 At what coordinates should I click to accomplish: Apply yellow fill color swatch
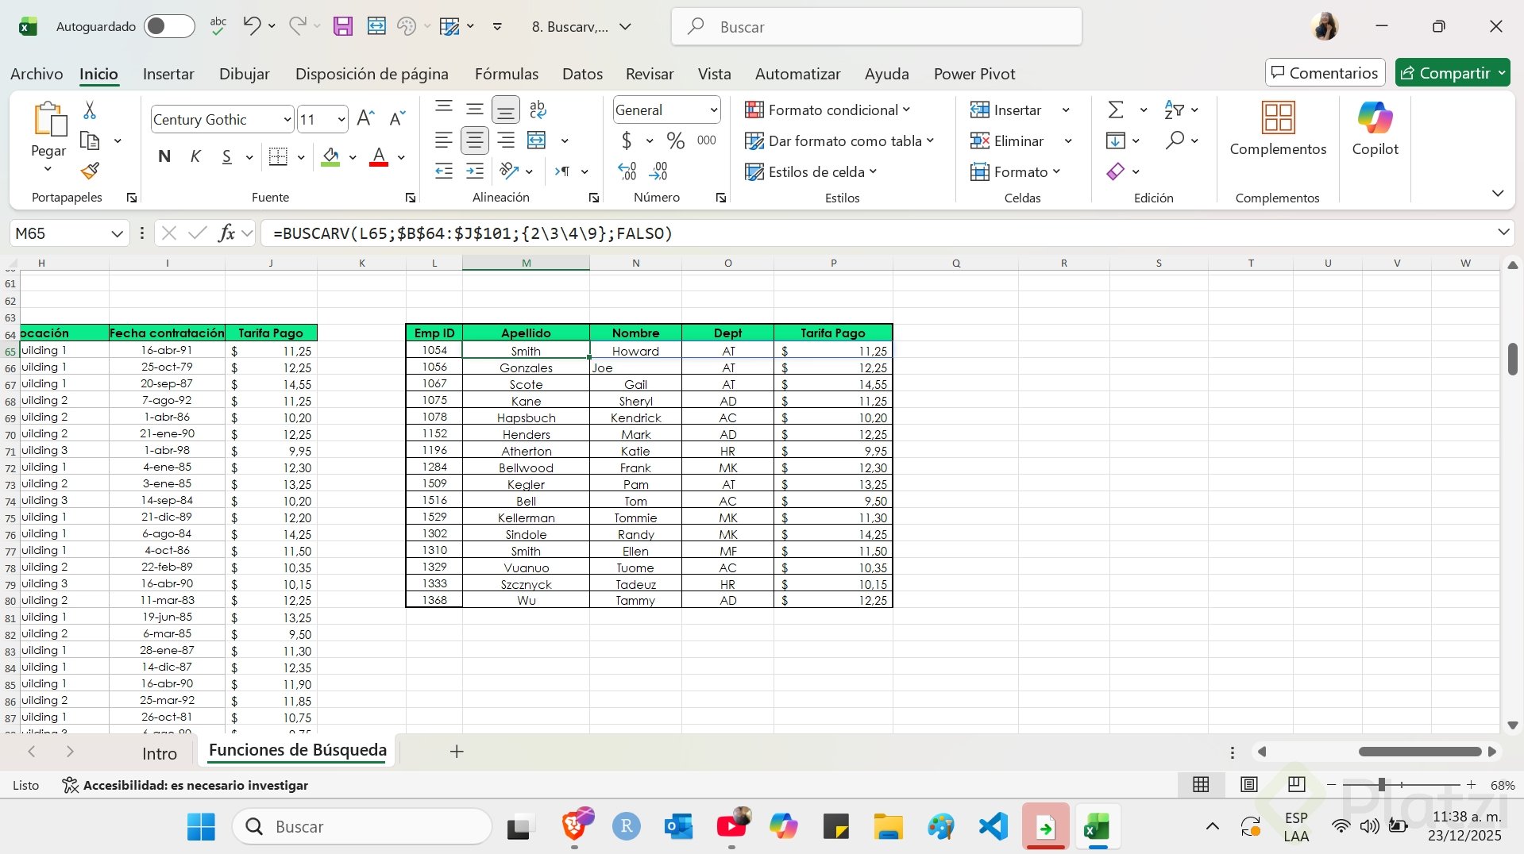pos(330,156)
